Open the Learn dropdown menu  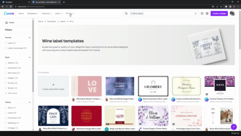click(59, 14)
